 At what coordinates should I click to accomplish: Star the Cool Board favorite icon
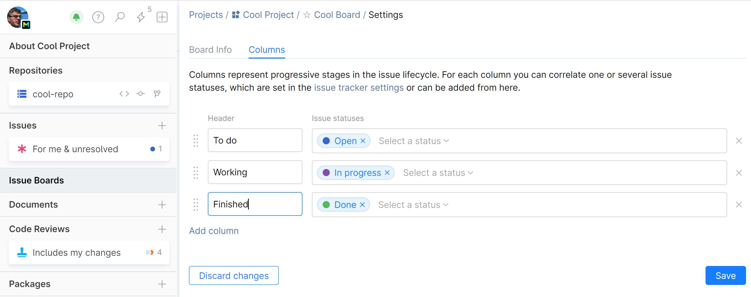(307, 15)
